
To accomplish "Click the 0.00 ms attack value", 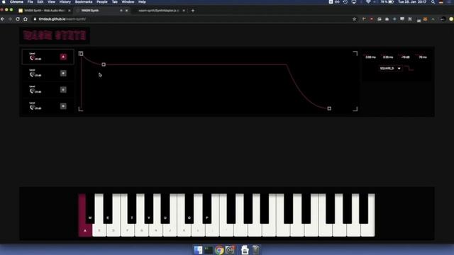I will tap(370, 57).
